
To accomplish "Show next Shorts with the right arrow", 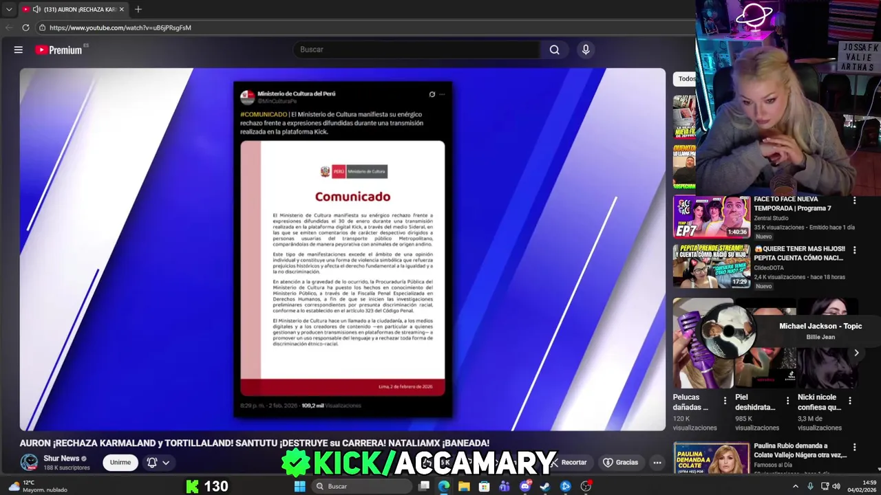I will (856, 353).
